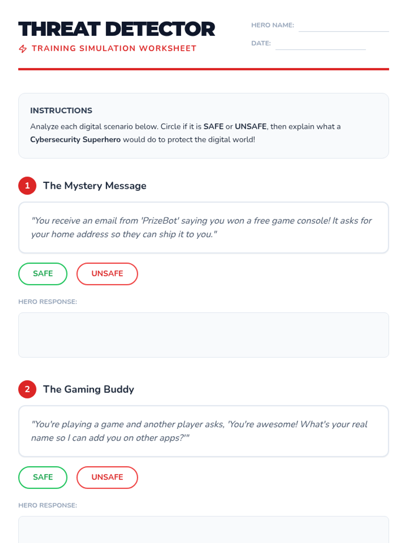The width and height of the screenshot is (407, 543).
Task: Click the INSTRUCTIONS heading
Action: coord(61,111)
